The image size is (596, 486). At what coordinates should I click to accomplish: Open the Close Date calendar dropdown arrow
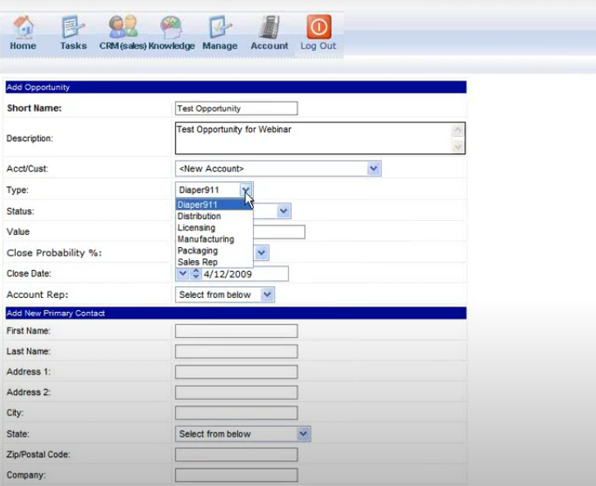[x=183, y=273]
